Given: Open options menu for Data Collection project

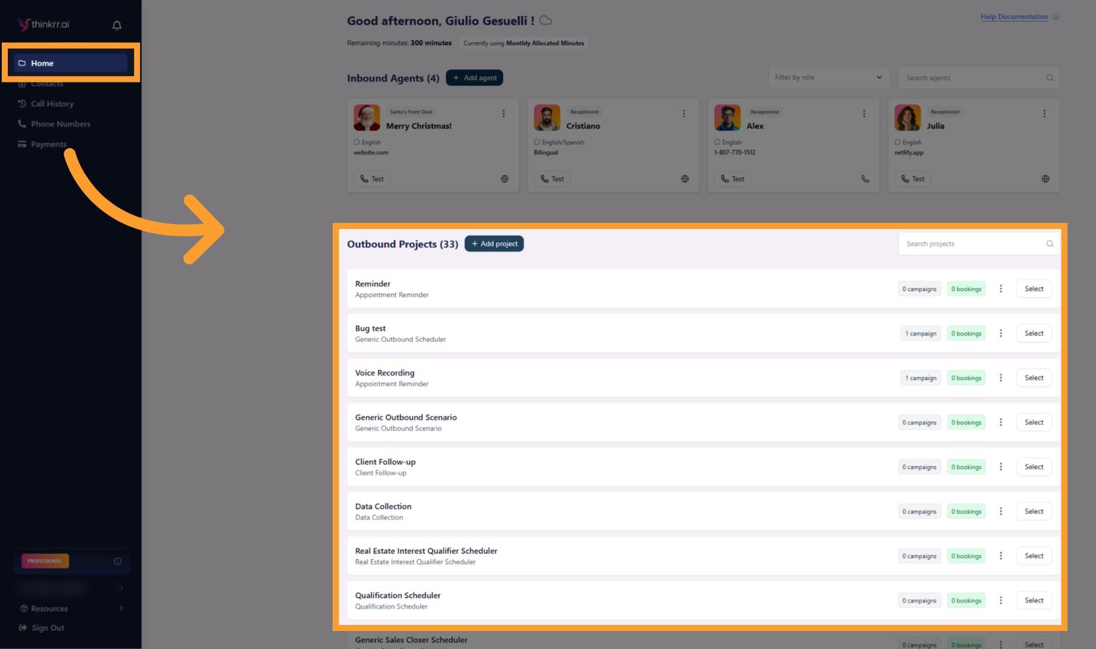Looking at the screenshot, I should 1001,511.
